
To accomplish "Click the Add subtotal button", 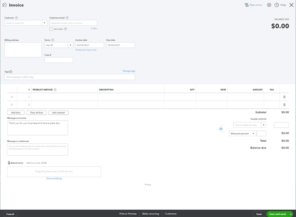I will 58,113.
